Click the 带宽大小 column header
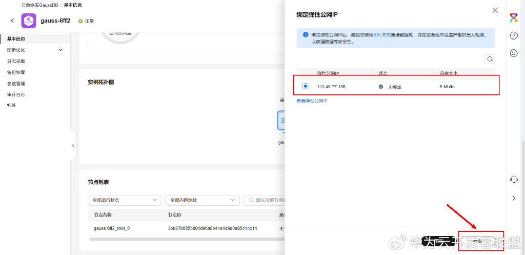This screenshot has width=525, height=255. (449, 73)
